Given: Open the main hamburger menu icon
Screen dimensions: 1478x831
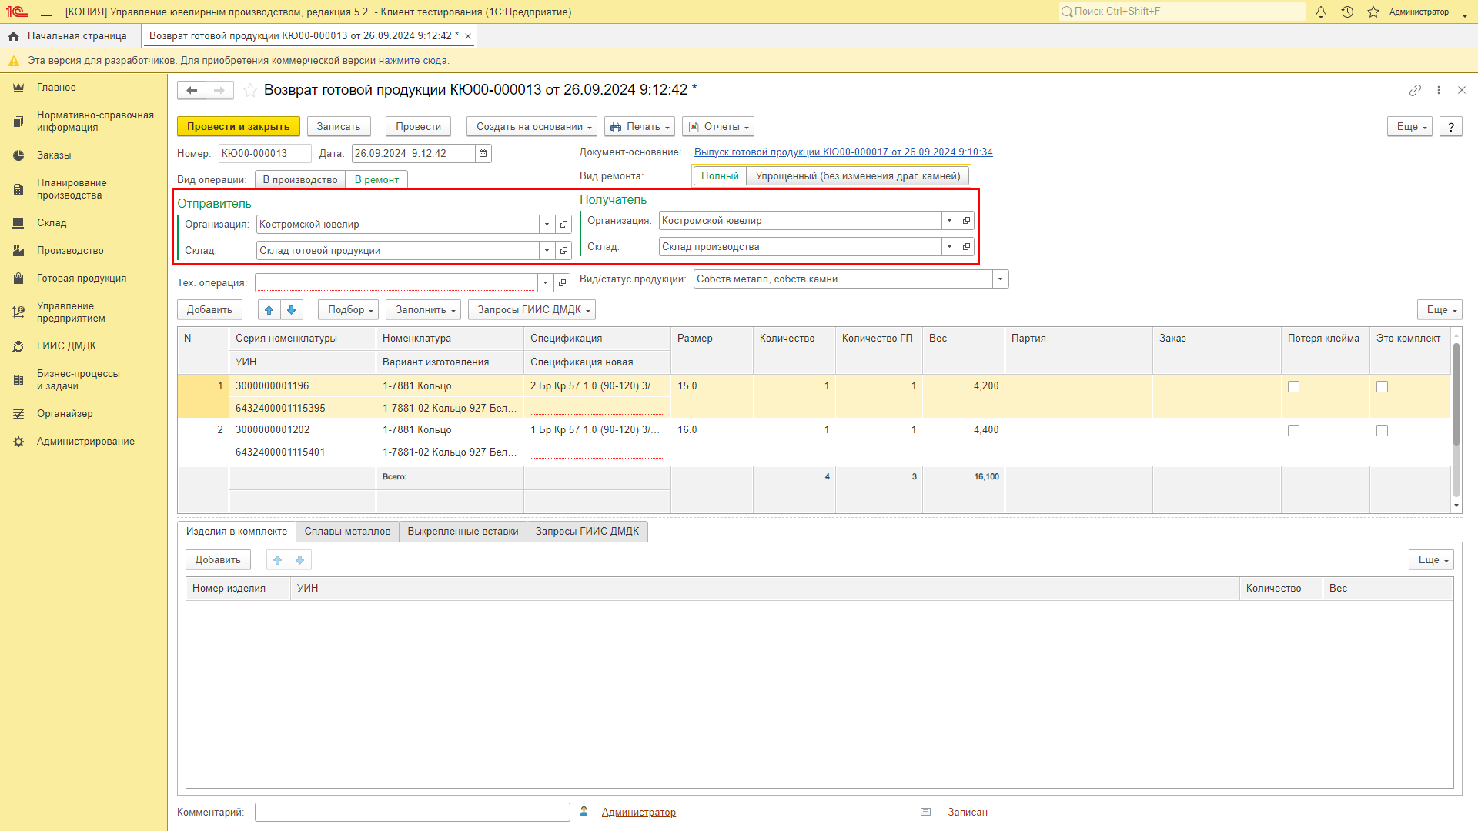Looking at the screenshot, I should click(46, 12).
